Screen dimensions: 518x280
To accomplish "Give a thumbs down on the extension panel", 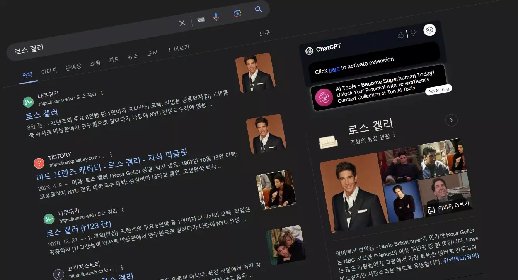I will [413, 33].
